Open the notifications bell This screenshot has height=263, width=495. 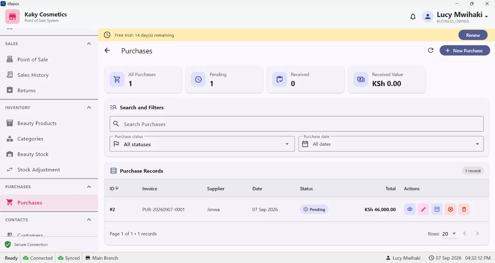pyautogui.click(x=413, y=17)
